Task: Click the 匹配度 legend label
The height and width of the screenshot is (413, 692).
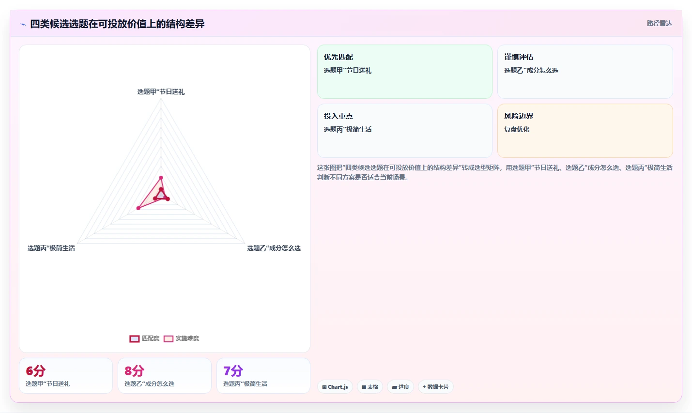Action: [151, 338]
